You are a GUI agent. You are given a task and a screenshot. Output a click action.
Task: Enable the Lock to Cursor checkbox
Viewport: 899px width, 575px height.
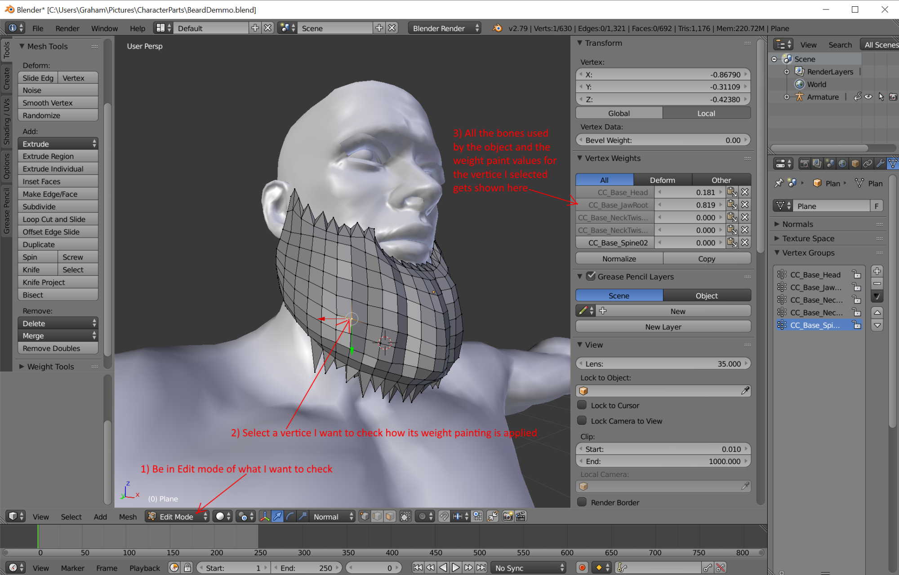582,405
